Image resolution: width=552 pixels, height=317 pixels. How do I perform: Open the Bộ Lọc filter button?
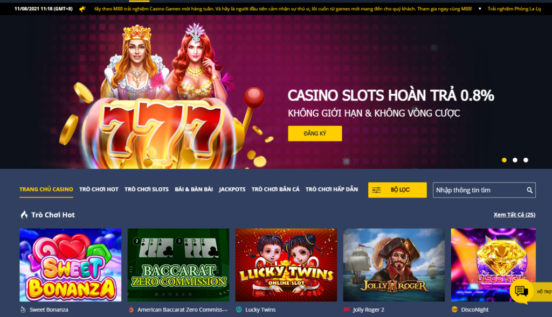(x=397, y=190)
